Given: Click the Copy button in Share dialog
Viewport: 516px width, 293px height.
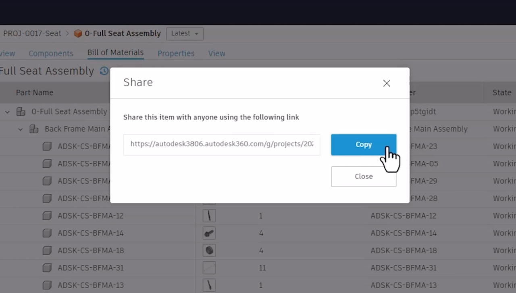Looking at the screenshot, I should point(363,145).
